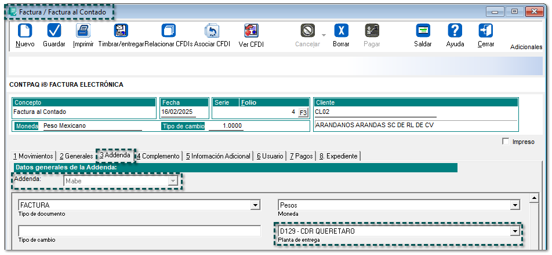The height and width of the screenshot is (255, 552).
Task: Print invoice using Imprimir icon
Action: point(83,31)
